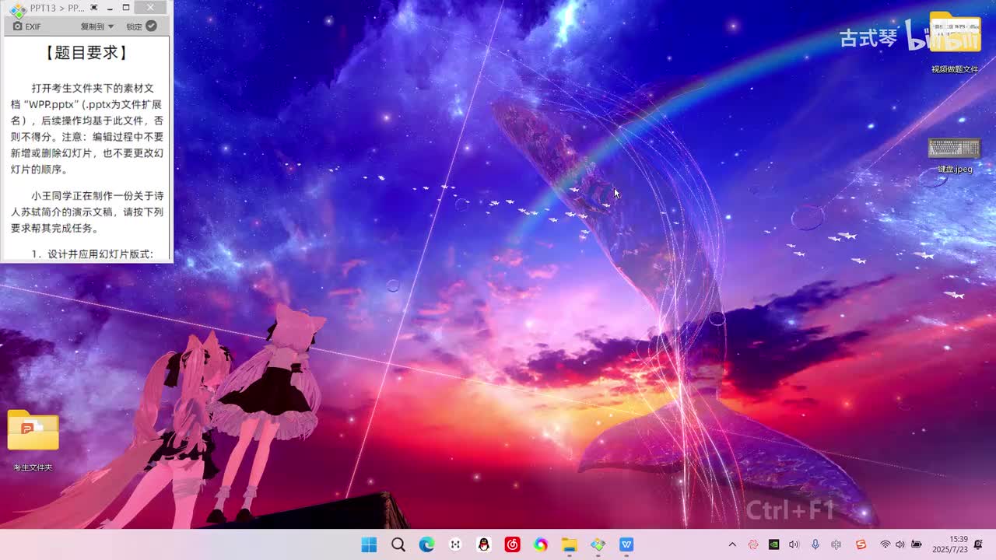Open Wi-Fi network tray icon
The width and height of the screenshot is (996, 560).
(885, 544)
